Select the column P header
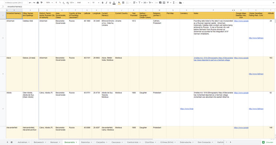This screenshot has width=276, height=145. 213,10
